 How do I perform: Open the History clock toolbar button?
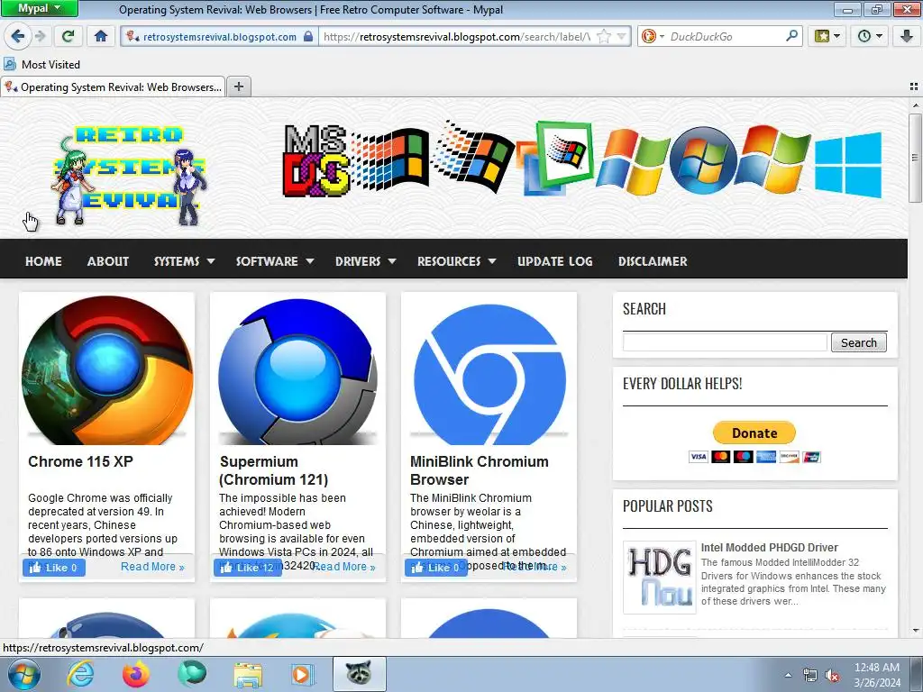pos(870,36)
